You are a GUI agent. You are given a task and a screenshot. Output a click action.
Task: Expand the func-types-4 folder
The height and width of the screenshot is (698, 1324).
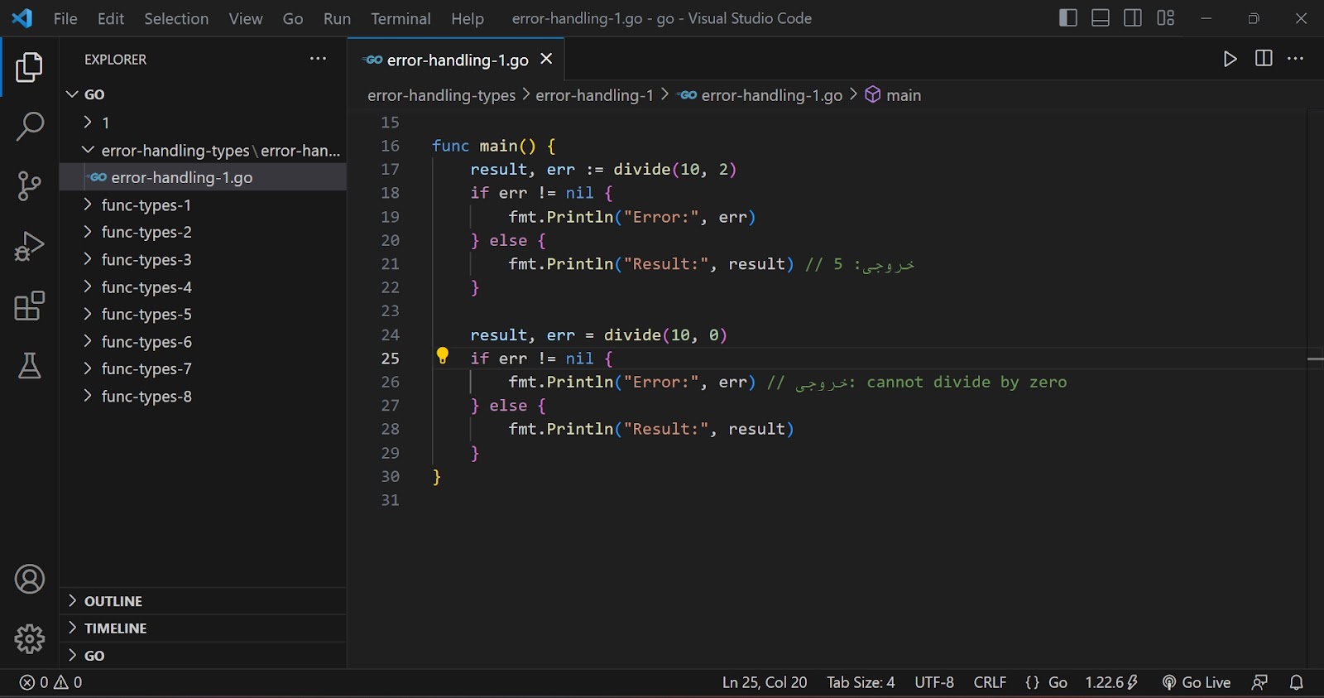click(203, 287)
